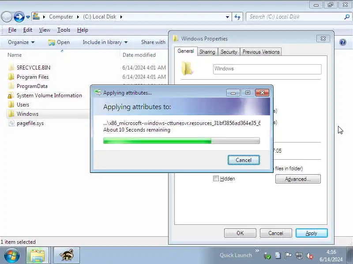Image resolution: width=353 pixels, height=264 pixels.
Task: Sort by the Date modified column header
Action: [139, 55]
